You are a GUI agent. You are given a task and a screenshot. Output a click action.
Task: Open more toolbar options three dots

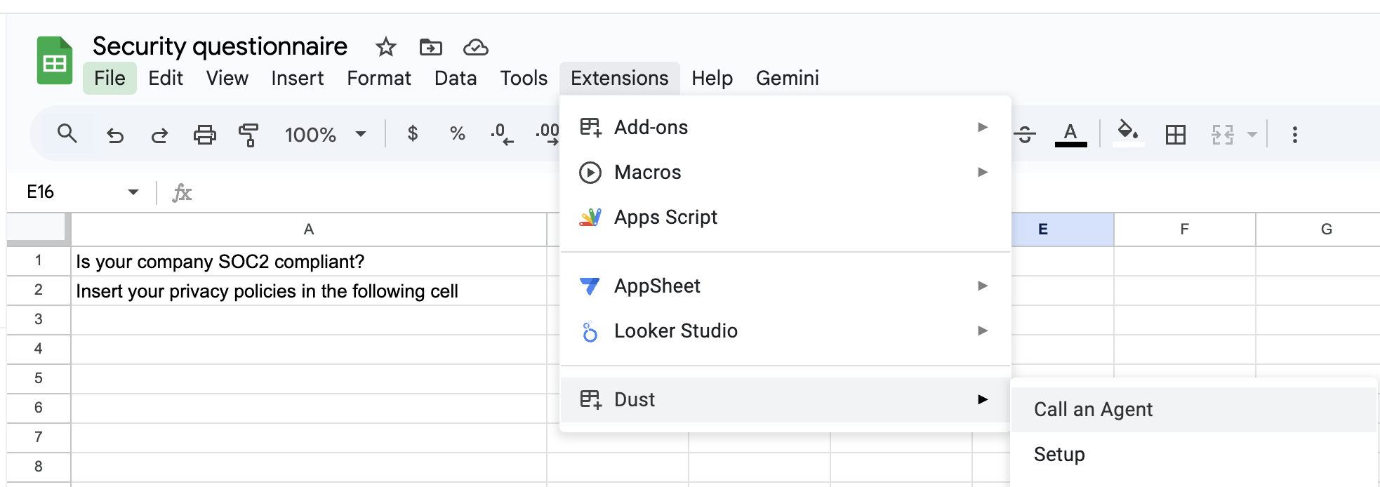[1295, 134]
